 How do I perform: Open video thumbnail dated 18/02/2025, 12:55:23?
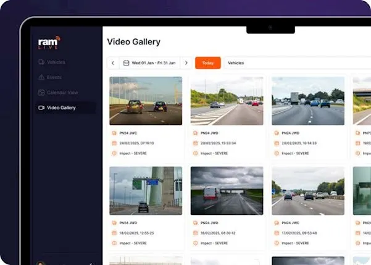click(x=146, y=191)
